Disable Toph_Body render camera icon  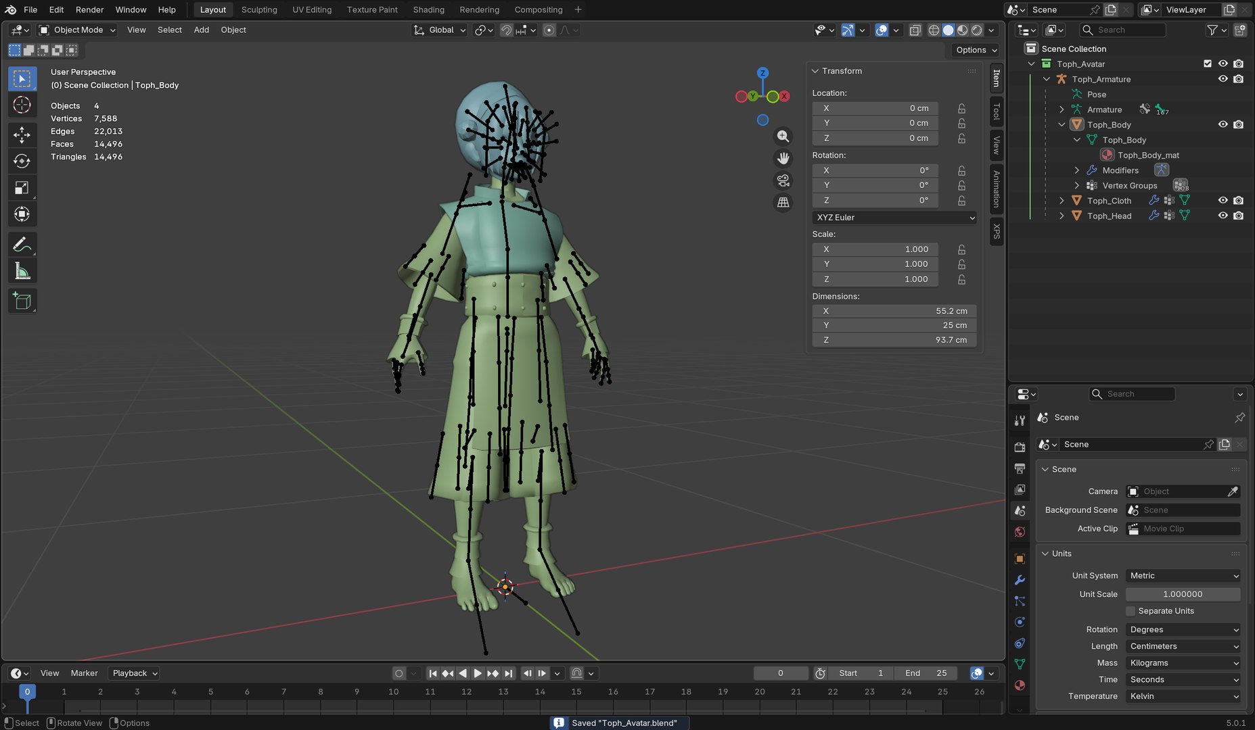pos(1238,124)
